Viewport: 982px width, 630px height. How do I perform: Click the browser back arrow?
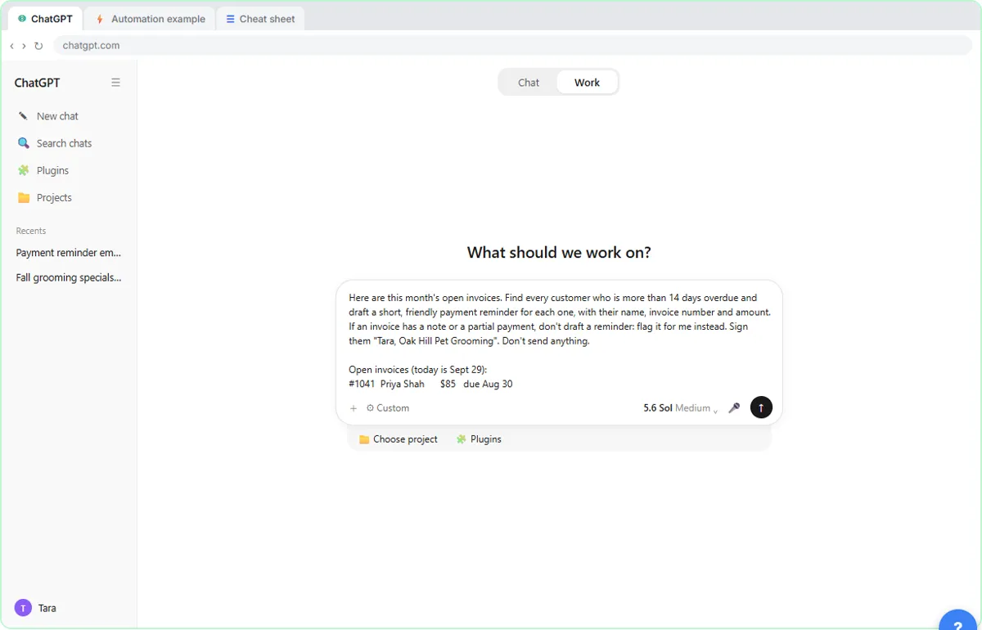point(11,46)
